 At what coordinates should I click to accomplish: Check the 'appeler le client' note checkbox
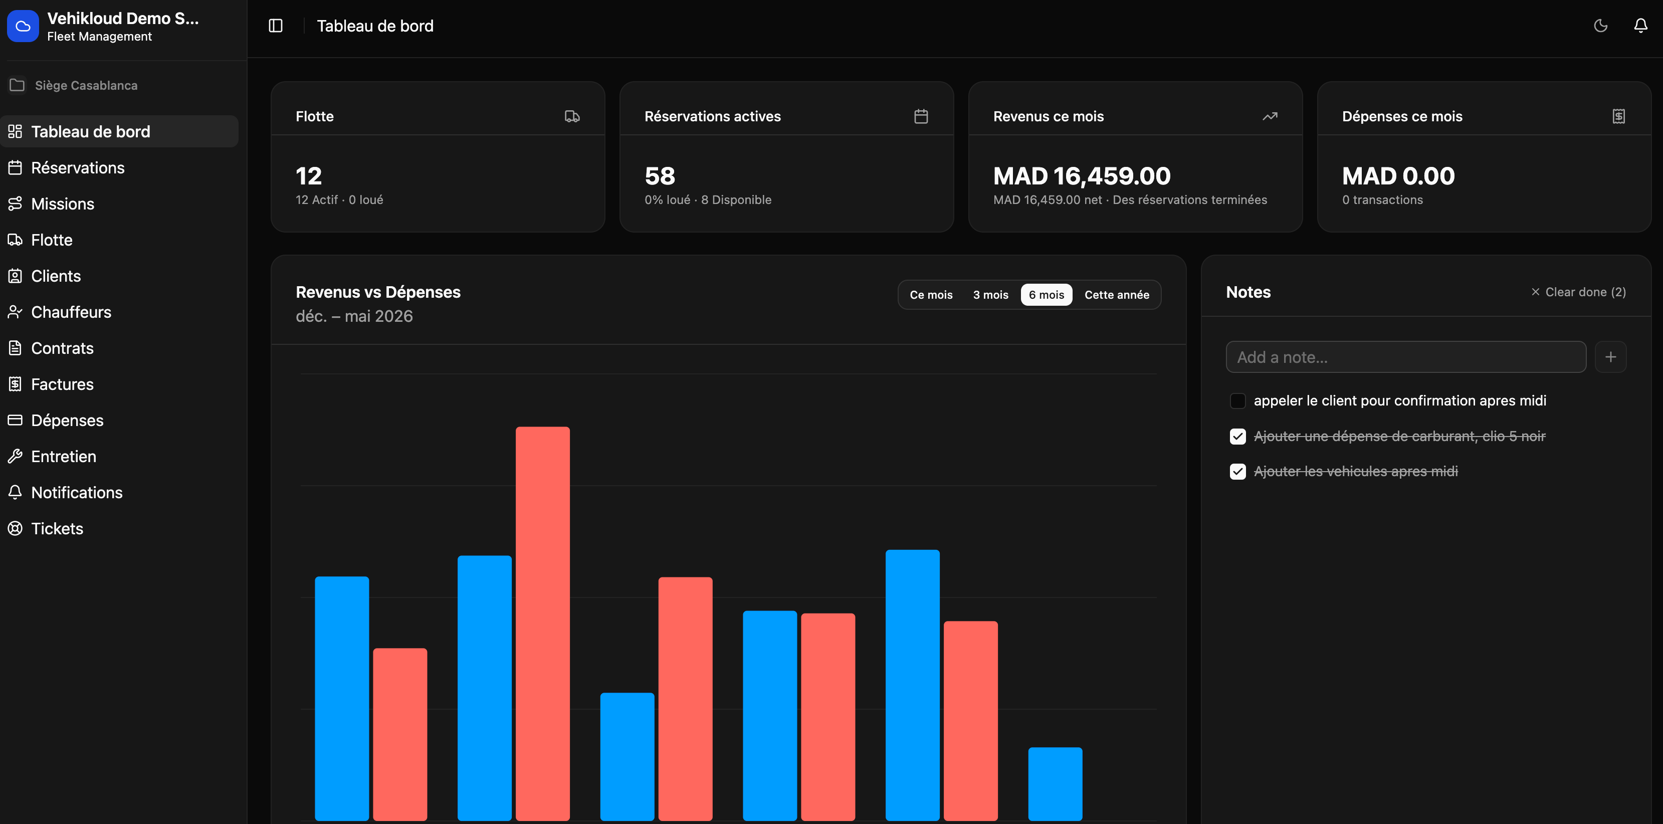tap(1237, 401)
